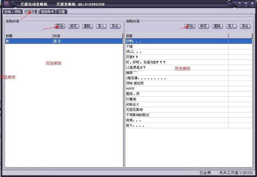Close the 天涯自动发贴机 window
Viewport: 257px width, 177px height.
(x=252, y=4)
